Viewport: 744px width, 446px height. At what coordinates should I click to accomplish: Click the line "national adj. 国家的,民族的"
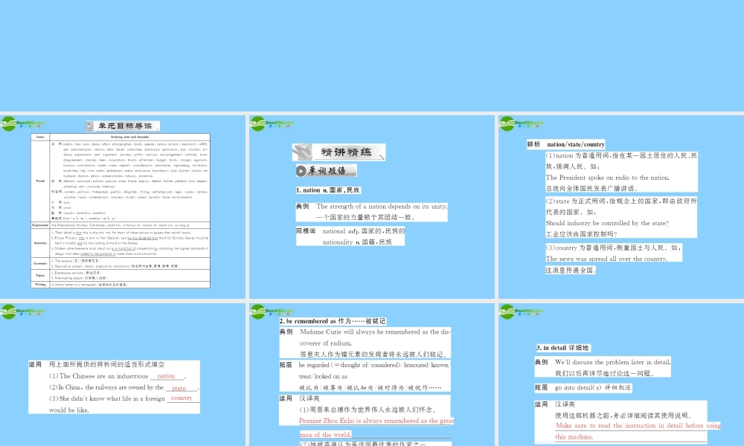pyautogui.click(x=364, y=231)
